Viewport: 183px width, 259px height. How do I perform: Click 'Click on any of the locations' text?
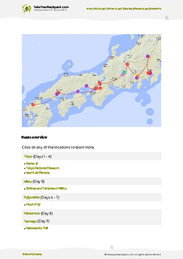58,147
